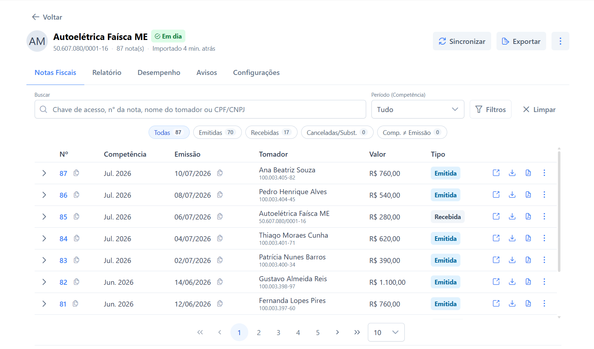Expand row of nota 85

point(44,217)
